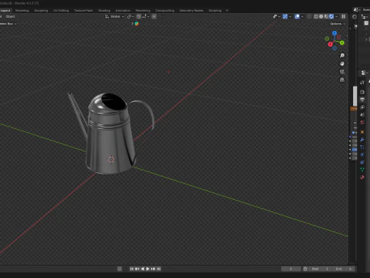
Task: Select wireframe viewport shading
Action: 316,16
